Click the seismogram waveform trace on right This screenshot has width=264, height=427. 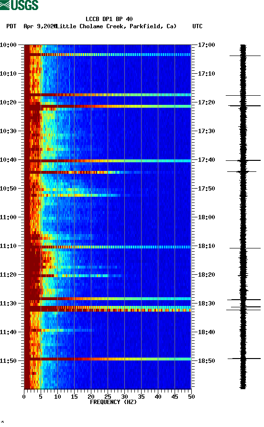click(243, 216)
